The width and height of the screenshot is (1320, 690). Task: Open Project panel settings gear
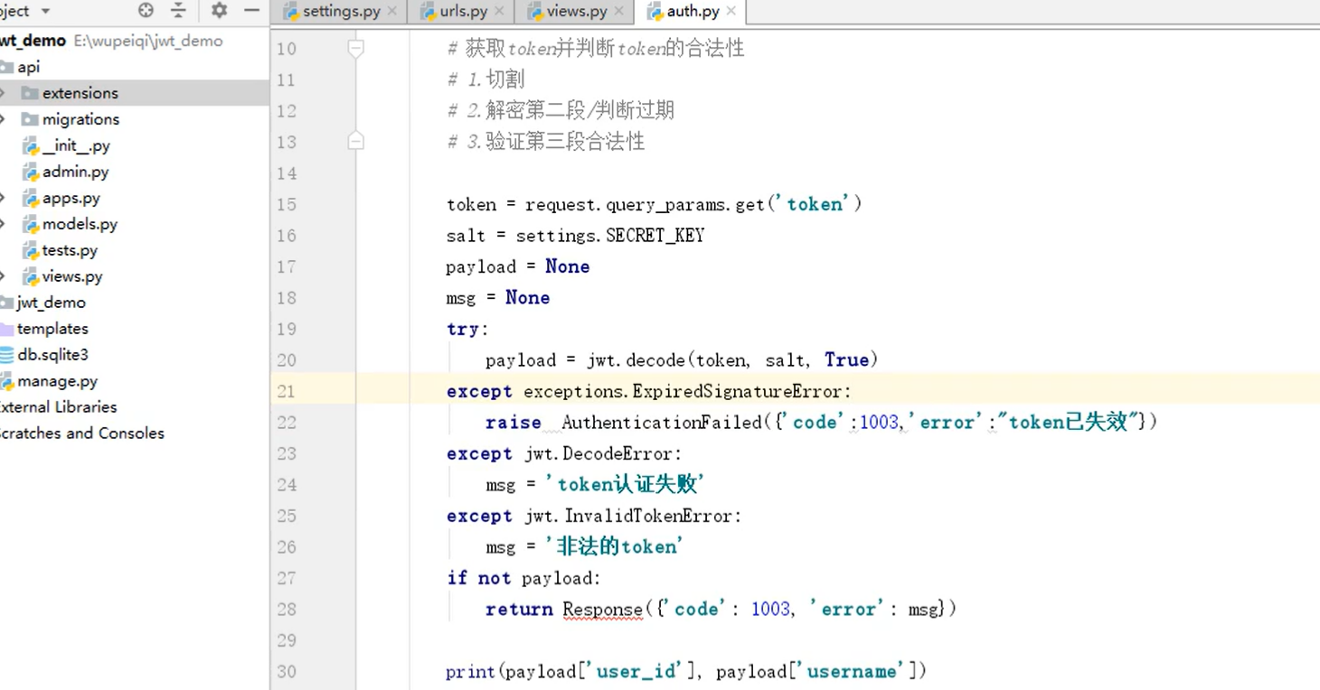(219, 11)
